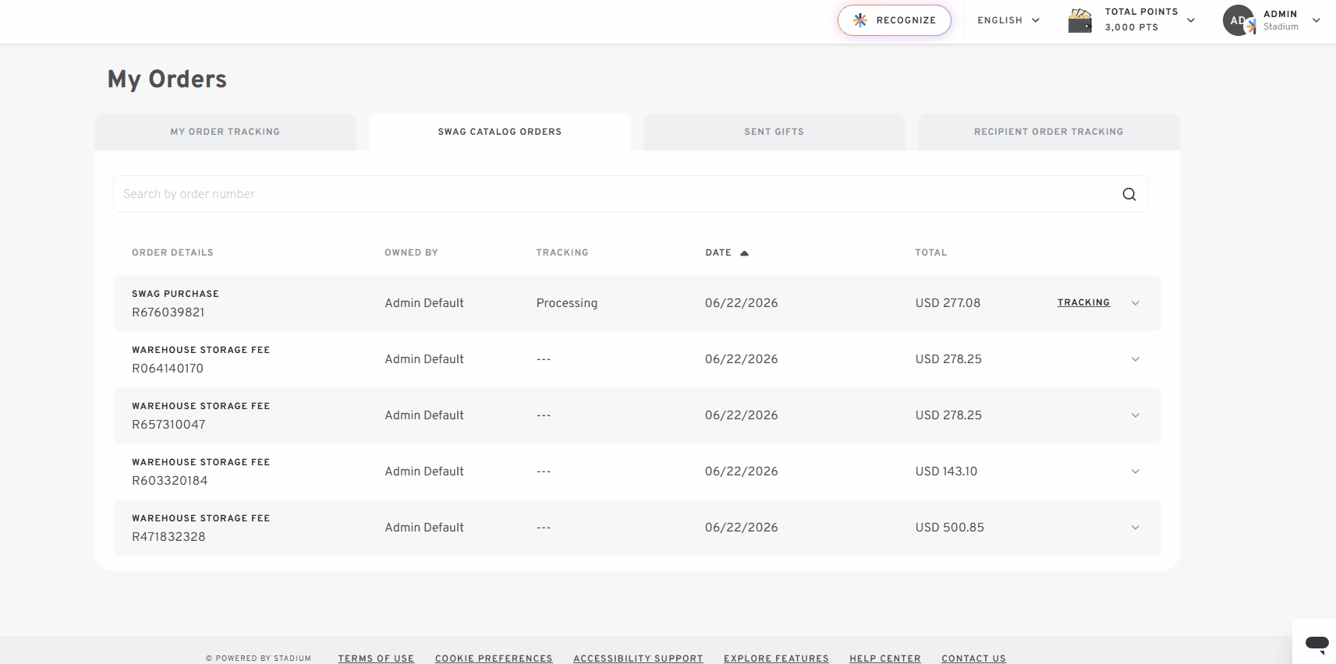Click the search magnifier icon
Screen dimensions: 1336x664
coord(1129,194)
